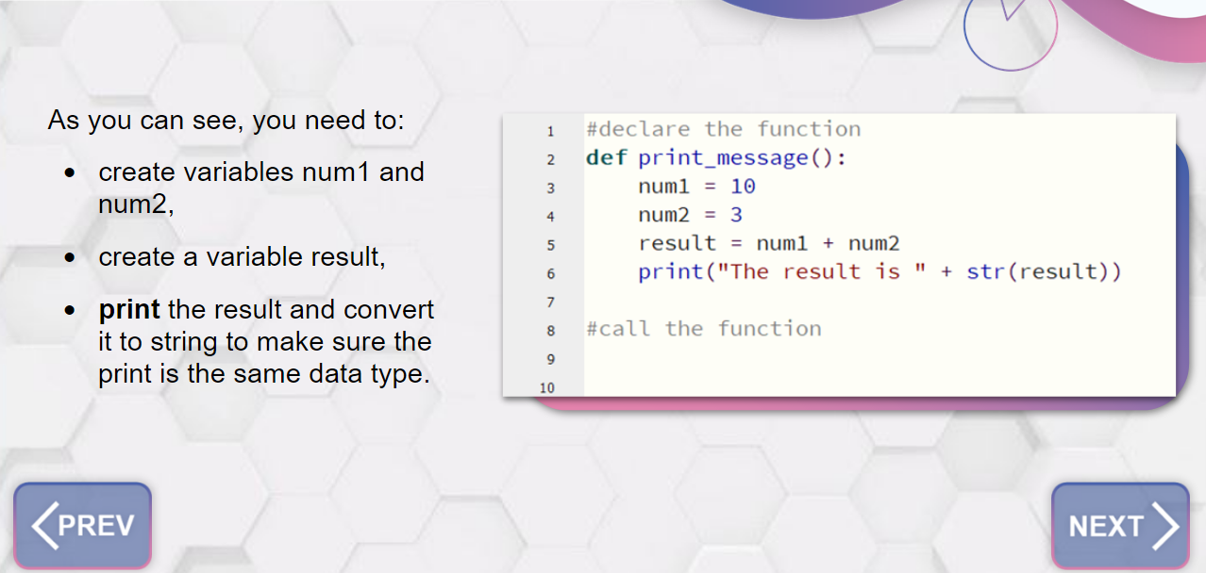Go to the next slide with NEXT
1206x573 pixels.
[x=1120, y=526]
